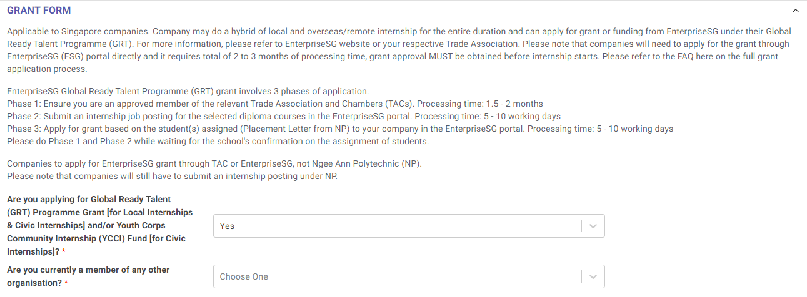Screen dimensions: 807x297
Task: Click the 'Please do Phase 1 and Phase 2' line
Action: (218, 141)
